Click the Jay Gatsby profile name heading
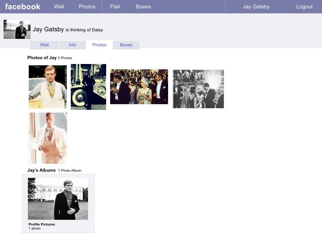 pyautogui.click(x=48, y=29)
